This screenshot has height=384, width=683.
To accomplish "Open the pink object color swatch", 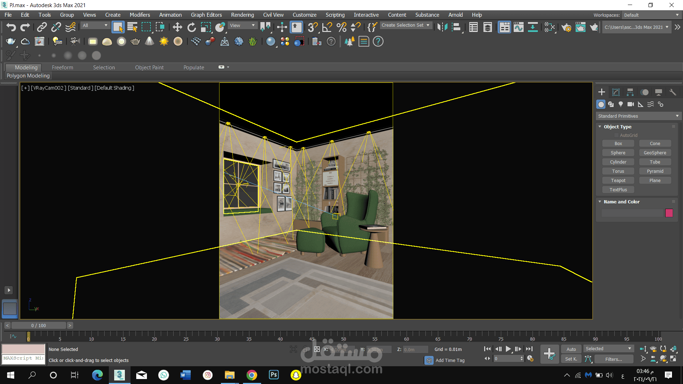I will click(669, 213).
